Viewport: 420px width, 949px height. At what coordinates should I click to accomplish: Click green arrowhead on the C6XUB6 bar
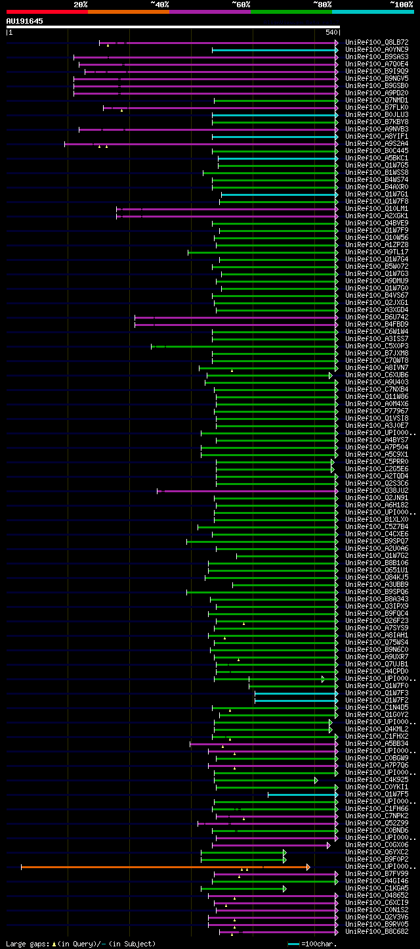coord(331,375)
